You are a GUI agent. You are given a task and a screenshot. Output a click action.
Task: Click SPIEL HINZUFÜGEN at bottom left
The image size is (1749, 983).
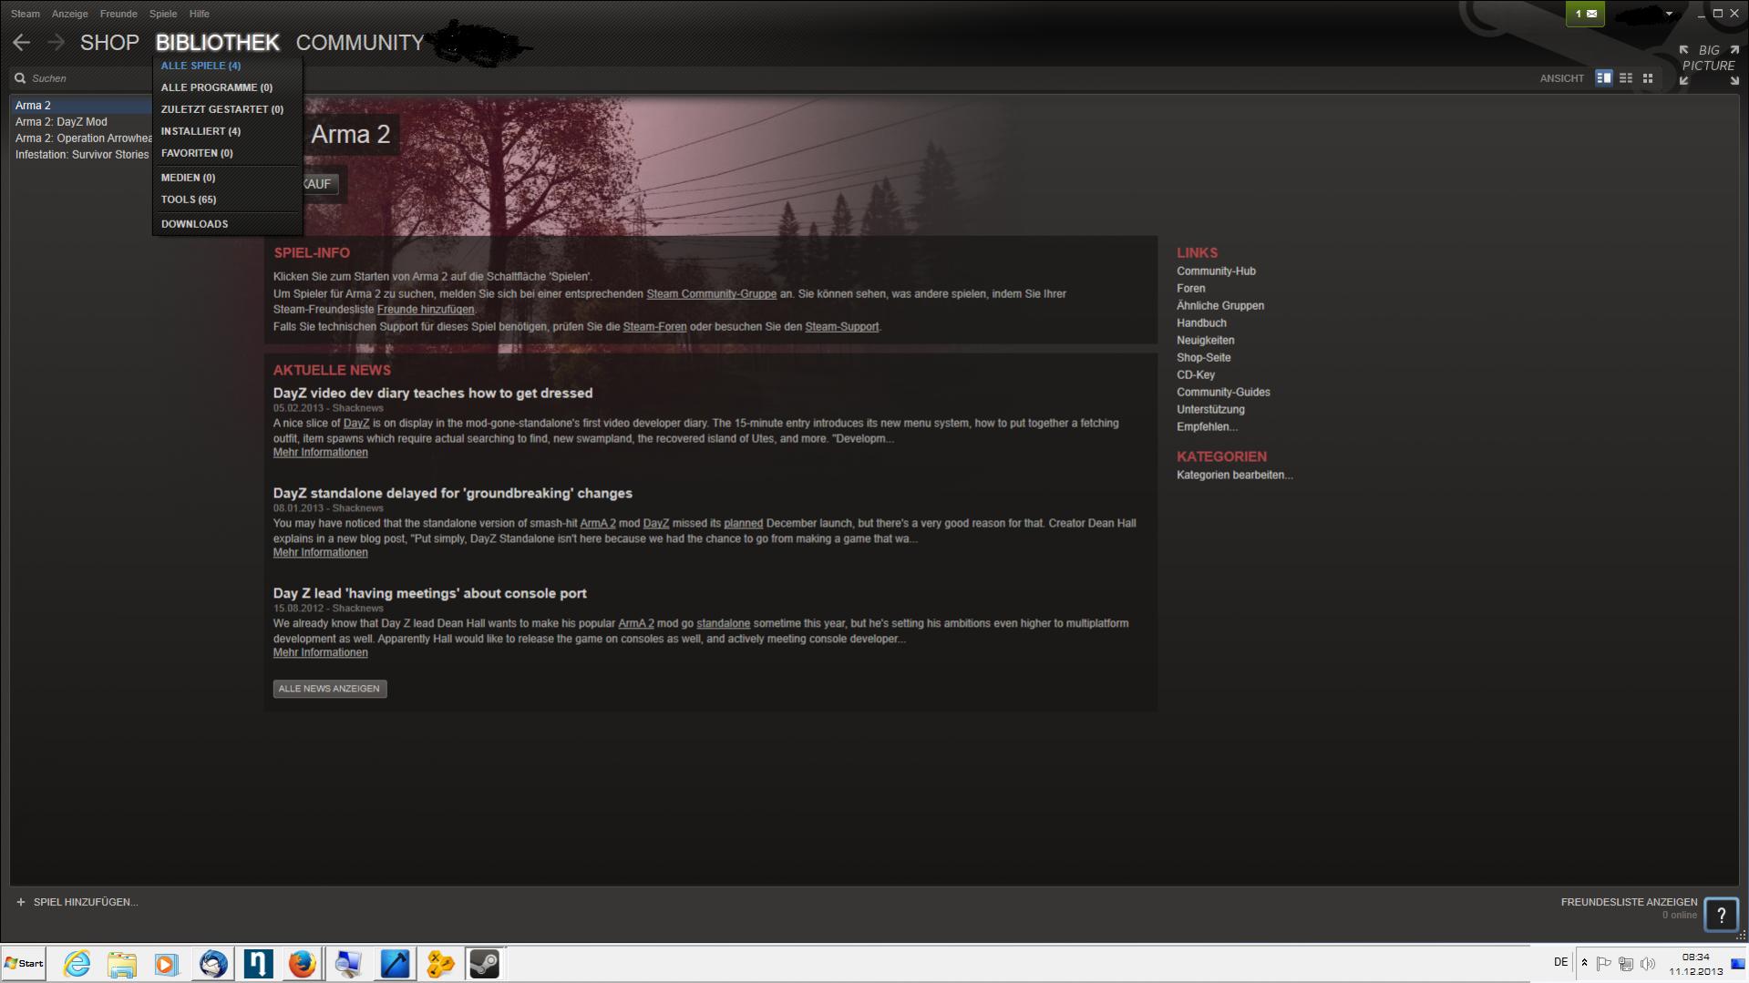click(x=86, y=902)
